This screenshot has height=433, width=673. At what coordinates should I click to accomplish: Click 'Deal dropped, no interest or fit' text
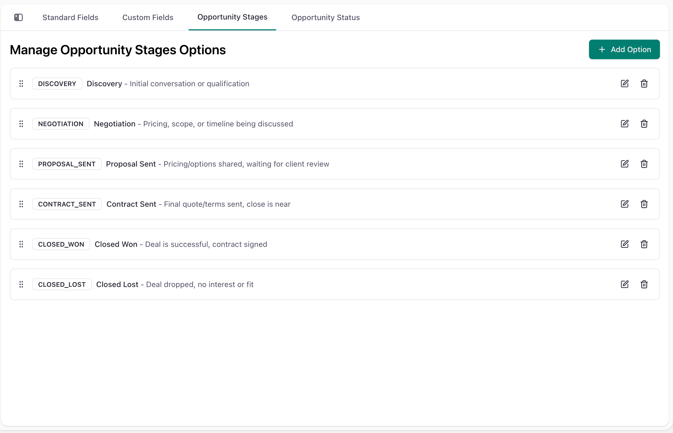pos(200,285)
